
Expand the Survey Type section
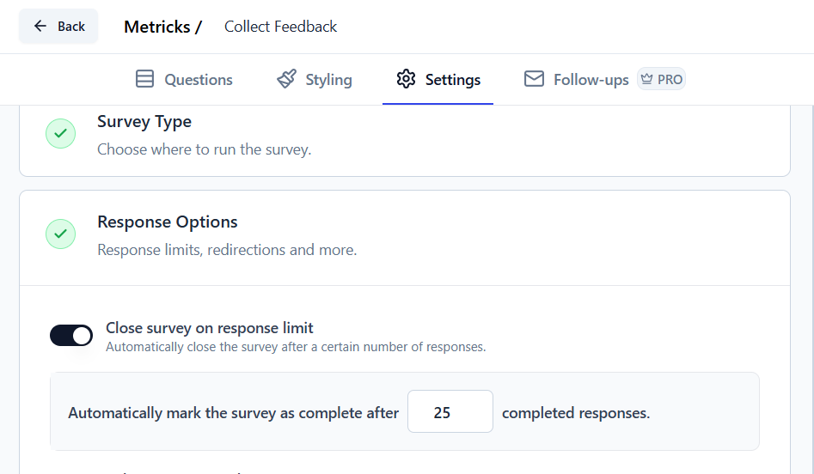pyautogui.click(x=404, y=135)
